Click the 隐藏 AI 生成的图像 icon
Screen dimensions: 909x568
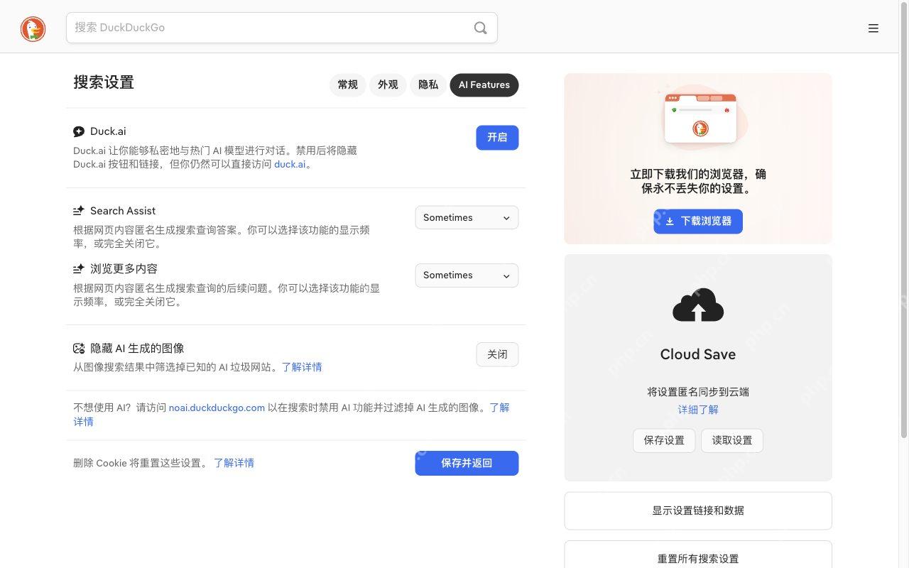(x=79, y=349)
